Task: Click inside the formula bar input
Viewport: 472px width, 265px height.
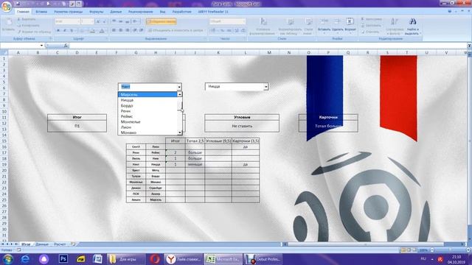Action: pos(268,46)
